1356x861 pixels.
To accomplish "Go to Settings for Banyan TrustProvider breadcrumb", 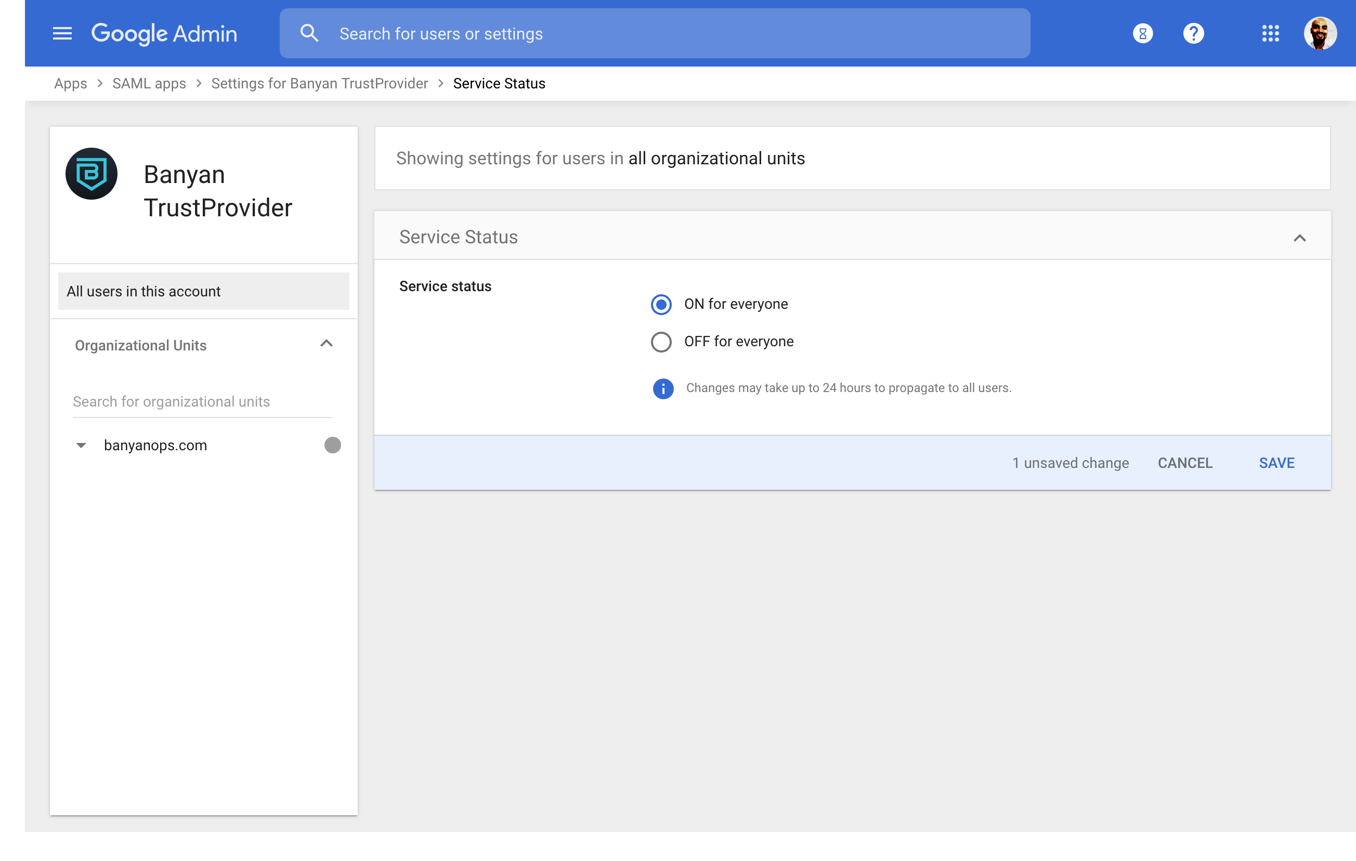I will [x=319, y=83].
